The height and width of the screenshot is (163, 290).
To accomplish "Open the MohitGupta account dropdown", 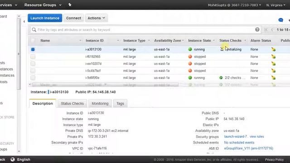I will 234,5.
